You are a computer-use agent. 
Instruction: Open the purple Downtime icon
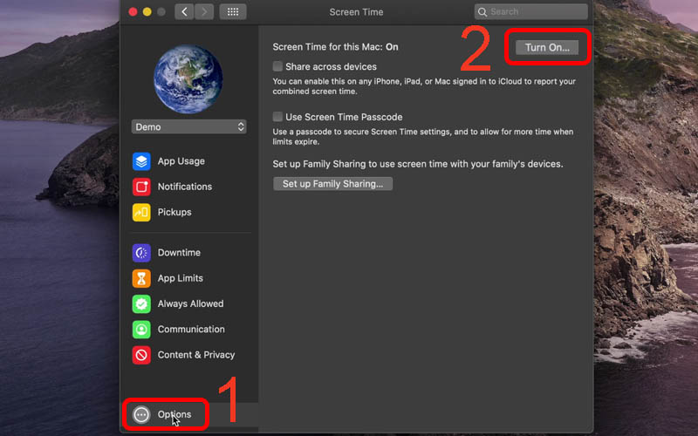[141, 253]
